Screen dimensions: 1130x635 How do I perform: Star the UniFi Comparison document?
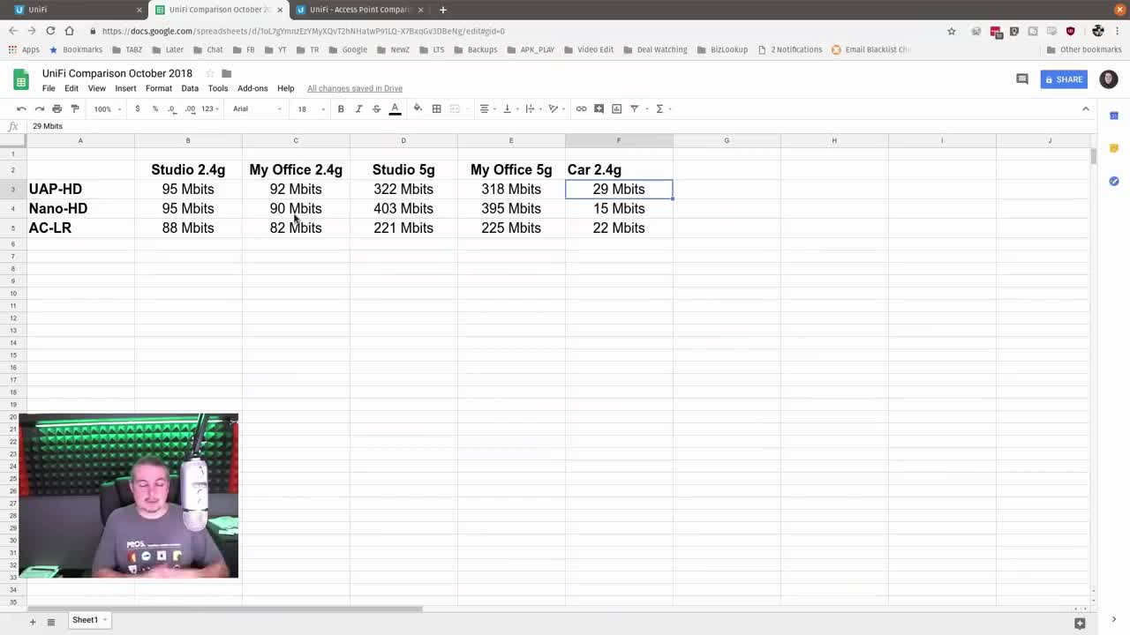click(x=210, y=73)
